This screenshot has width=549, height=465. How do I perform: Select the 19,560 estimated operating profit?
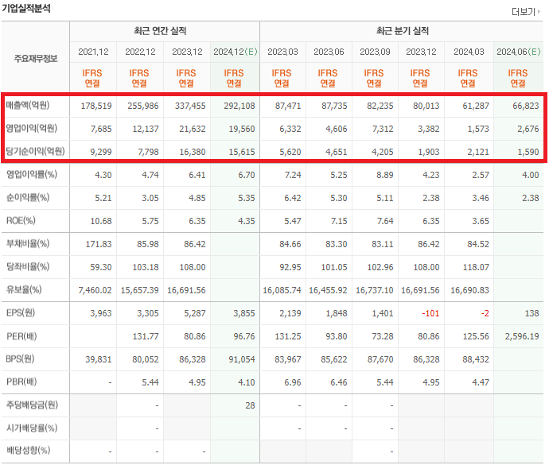point(242,129)
